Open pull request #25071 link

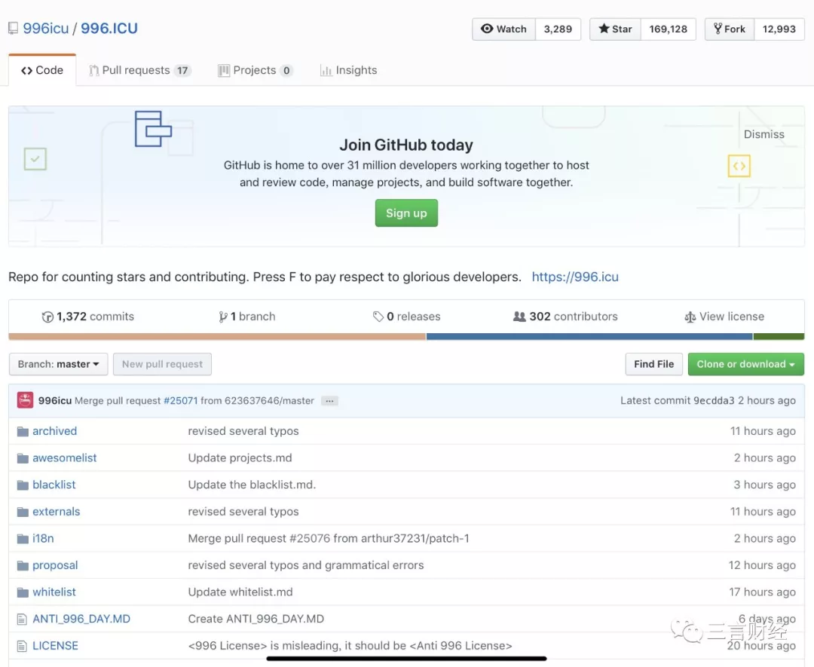click(x=181, y=401)
